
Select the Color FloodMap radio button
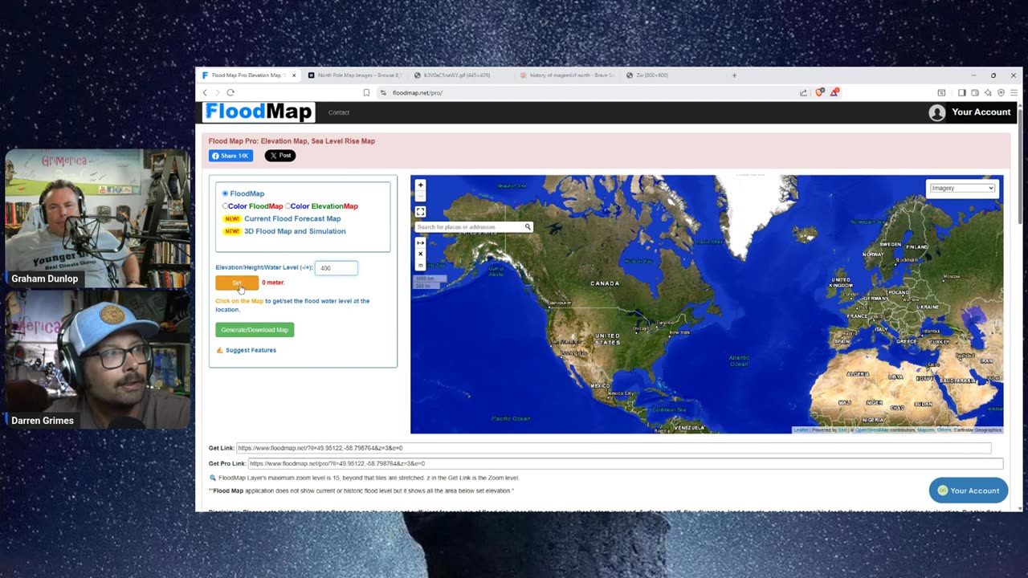225,206
